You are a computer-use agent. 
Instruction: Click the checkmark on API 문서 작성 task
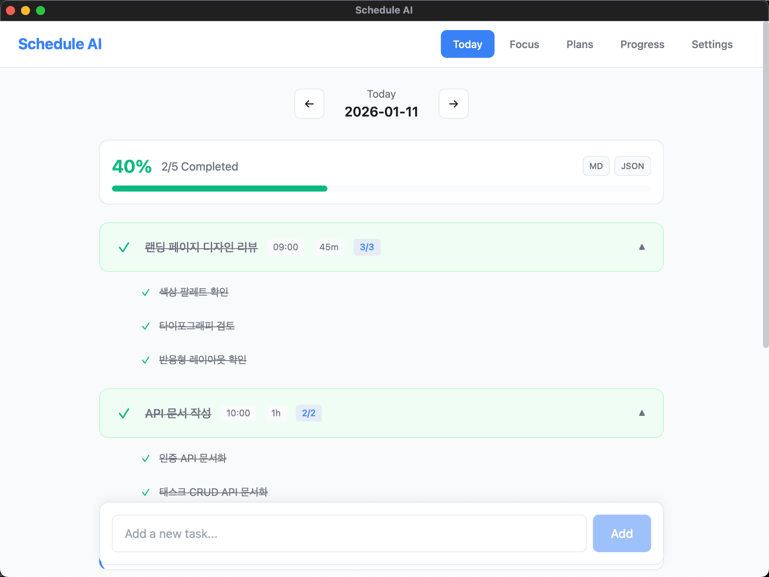[x=124, y=413]
